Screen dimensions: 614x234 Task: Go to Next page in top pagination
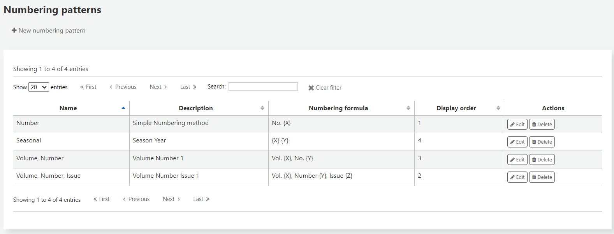(x=158, y=87)
